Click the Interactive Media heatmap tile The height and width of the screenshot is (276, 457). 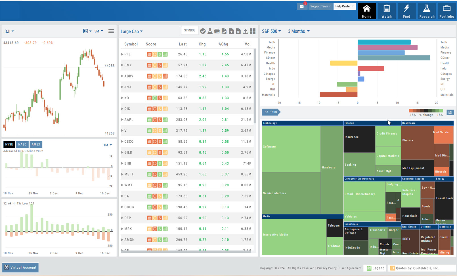294,237
